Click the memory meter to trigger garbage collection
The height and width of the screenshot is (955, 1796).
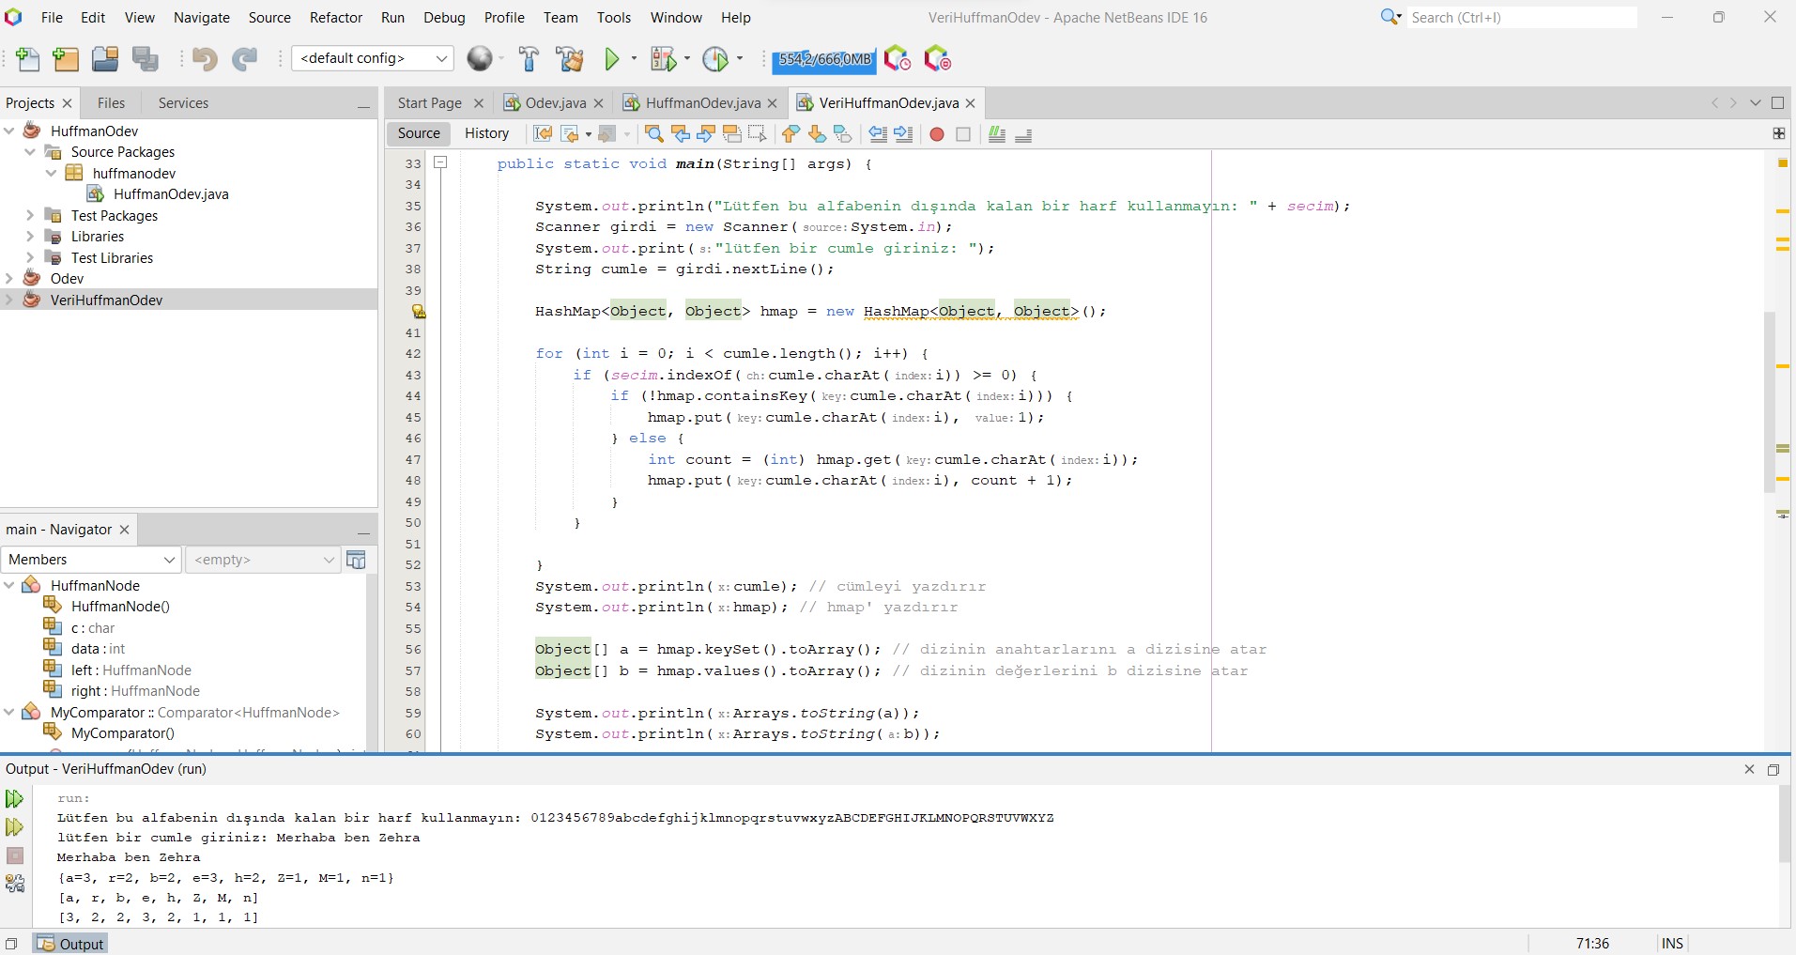824,59
